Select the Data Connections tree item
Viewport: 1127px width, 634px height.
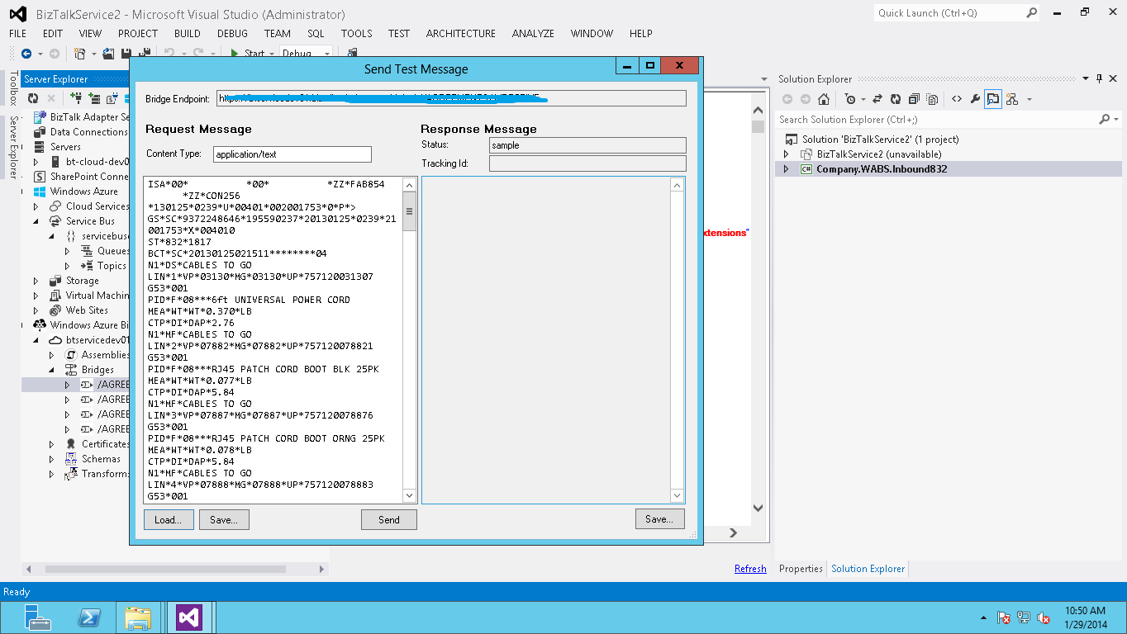[x=89, y=132]
